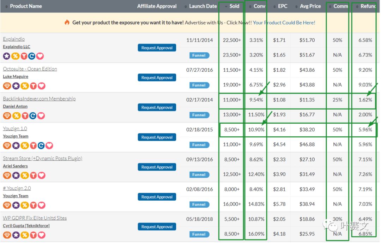Open the Funnel badge for Stream Store
The height and width of the screenshot is (243, 381).
coord(199,174)
